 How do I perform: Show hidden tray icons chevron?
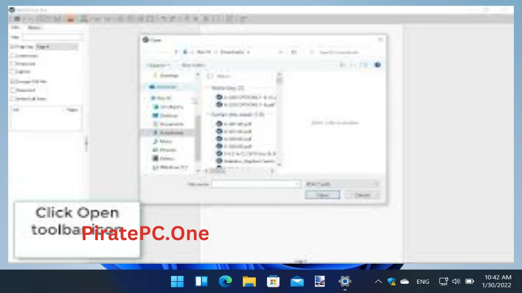coord(378,281)
